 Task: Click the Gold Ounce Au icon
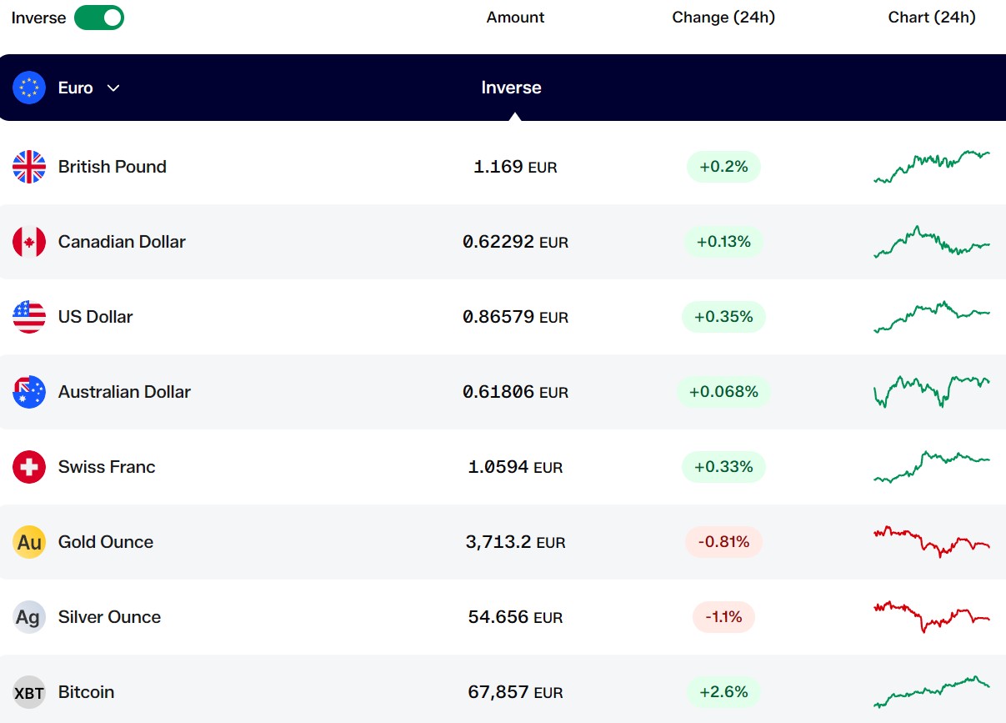(x=29, y=542)
